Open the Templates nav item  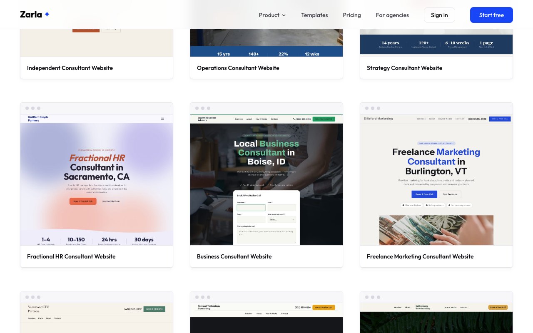coord(314,15)
